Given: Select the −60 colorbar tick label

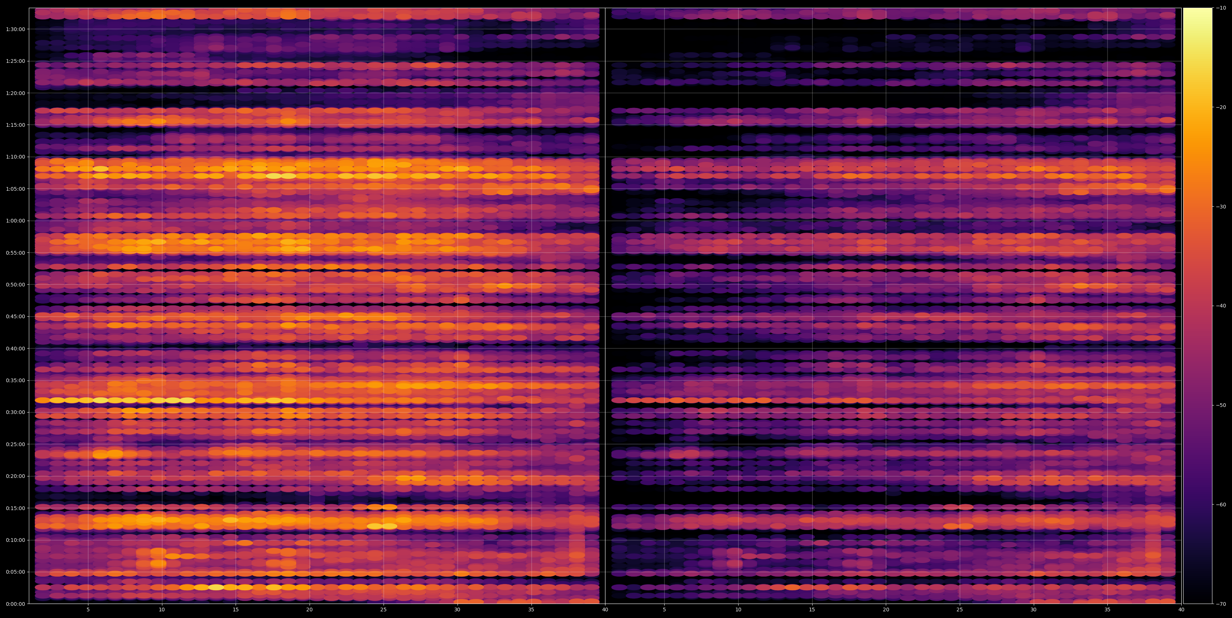Looking at the screenshot, I should coord(1222,504).
